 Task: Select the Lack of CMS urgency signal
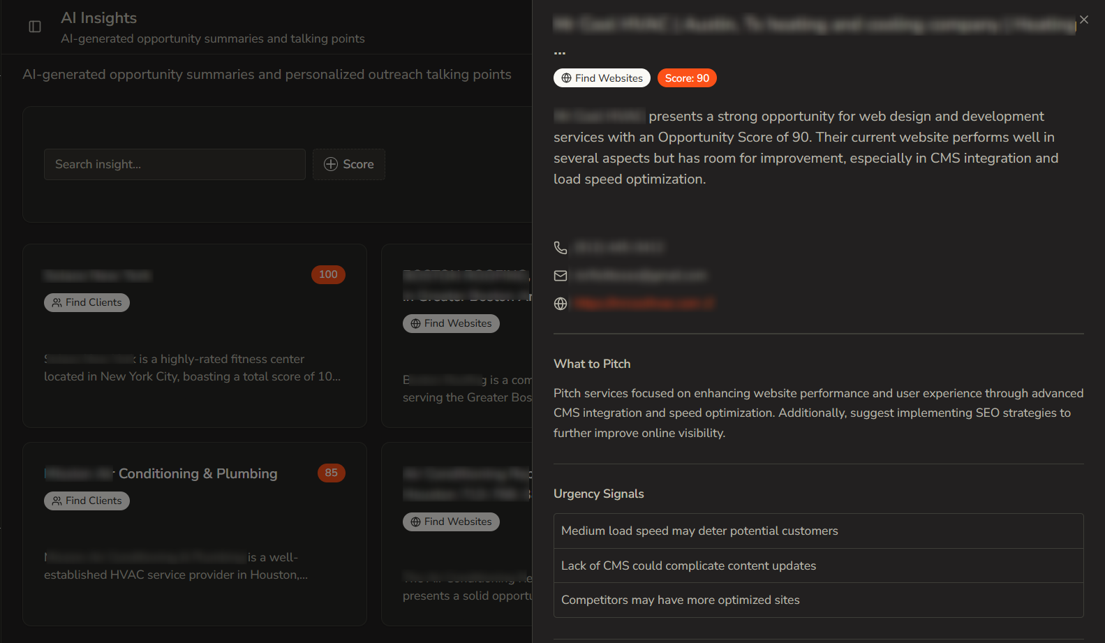pos(818,566)
